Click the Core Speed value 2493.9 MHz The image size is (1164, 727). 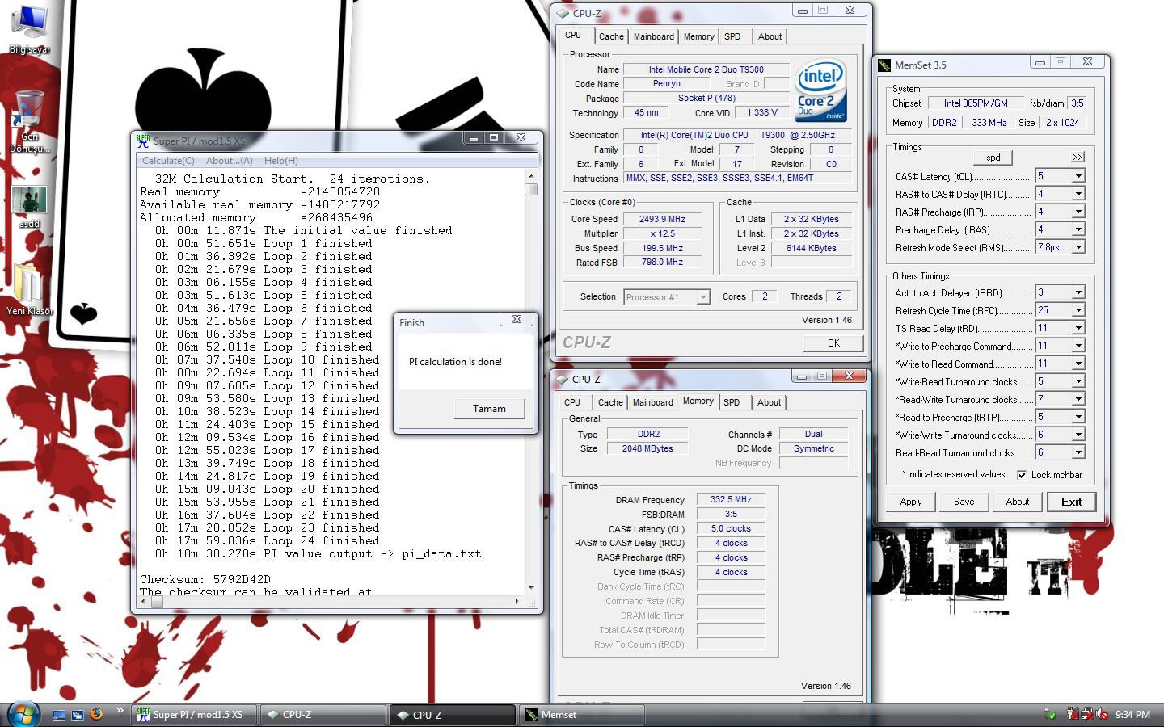click(x=662, y=219)
